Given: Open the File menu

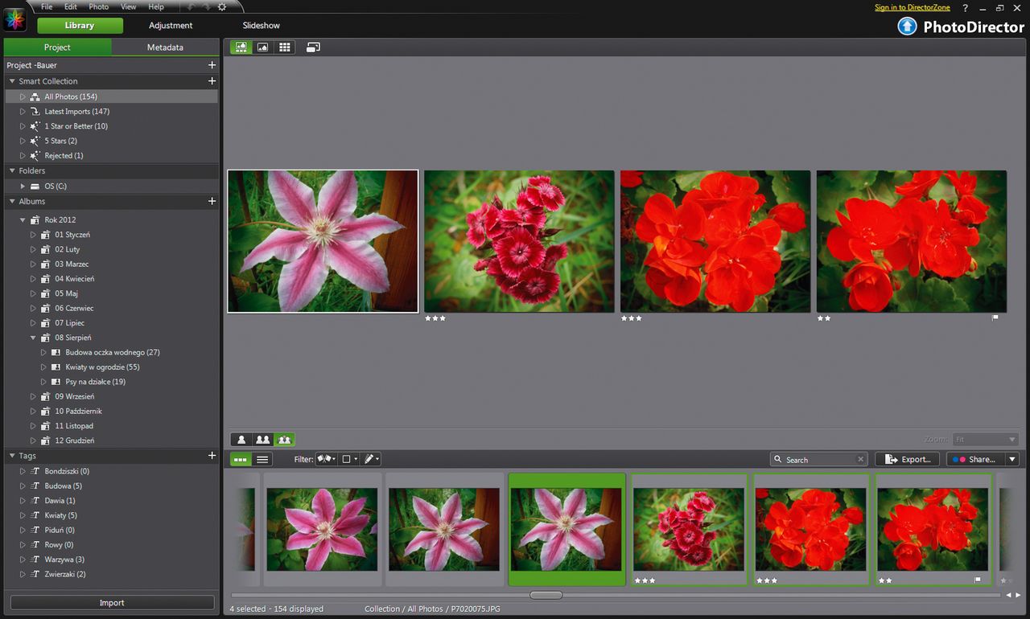Looking at the screenshot, I should 47,7.
